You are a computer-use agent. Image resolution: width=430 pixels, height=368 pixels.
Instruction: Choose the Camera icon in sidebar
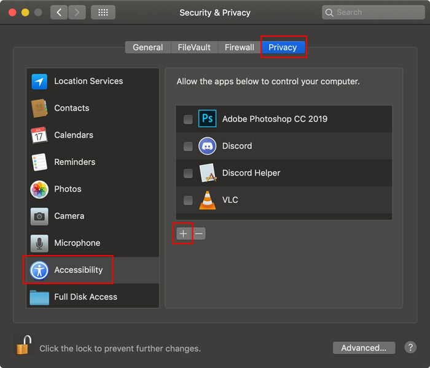[x=39, y=216]
